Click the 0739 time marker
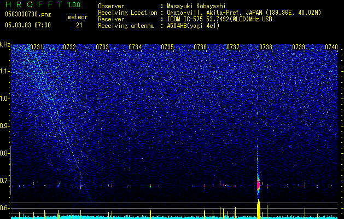Screen dimensions: 344x219 tap(299, 47)
